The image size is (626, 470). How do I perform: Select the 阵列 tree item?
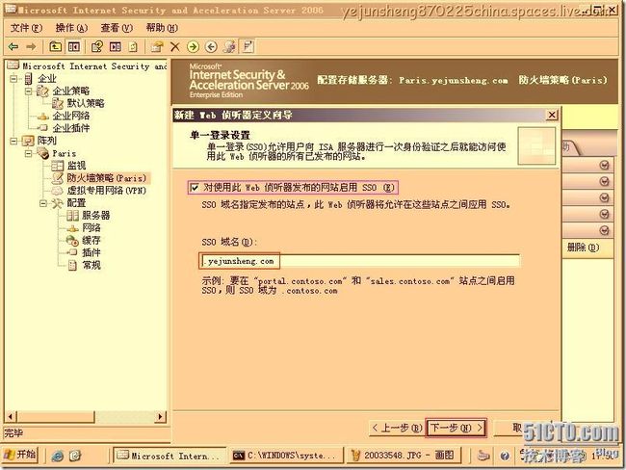click(x=47, y=141)
